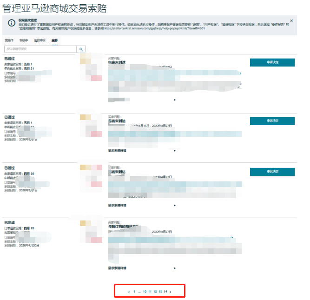The width and height of the screenshot is (310, 300).
Task: Click the 权限更改提醒 notice title
Action: coord(28,20)
